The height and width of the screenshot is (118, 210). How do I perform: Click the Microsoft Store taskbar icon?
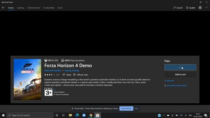[x=97, y=115]
